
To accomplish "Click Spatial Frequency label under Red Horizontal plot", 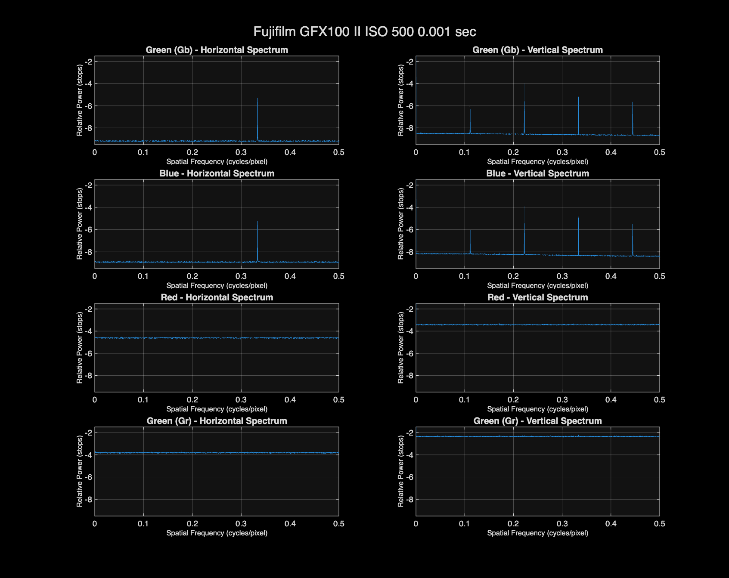I will pyautogui.click(x=217, y=409).
